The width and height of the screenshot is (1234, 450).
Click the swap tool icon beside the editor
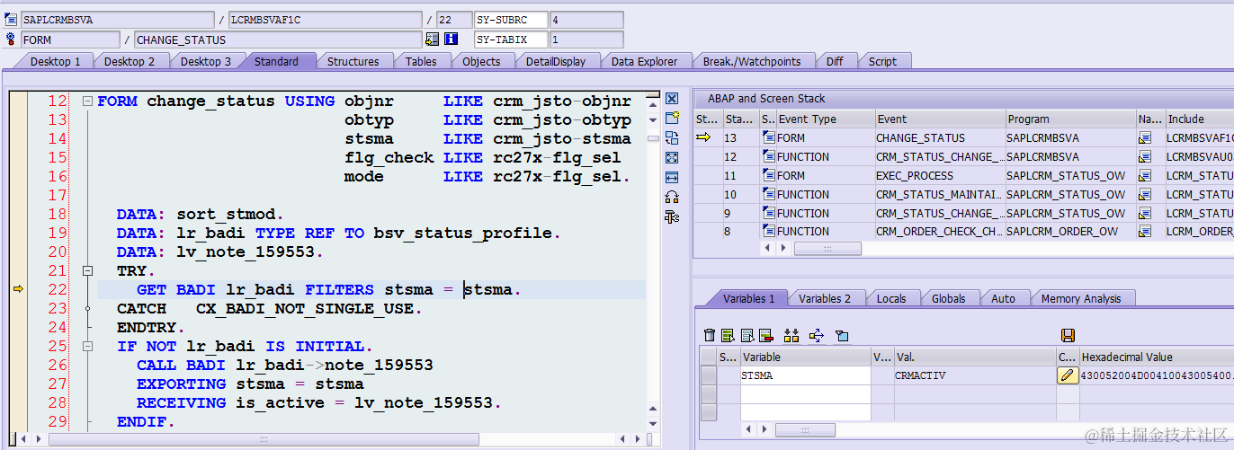[671, 137]
